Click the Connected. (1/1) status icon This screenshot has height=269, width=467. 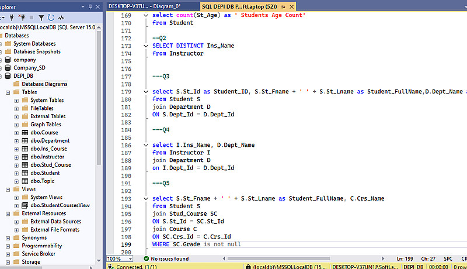point(110,266)
